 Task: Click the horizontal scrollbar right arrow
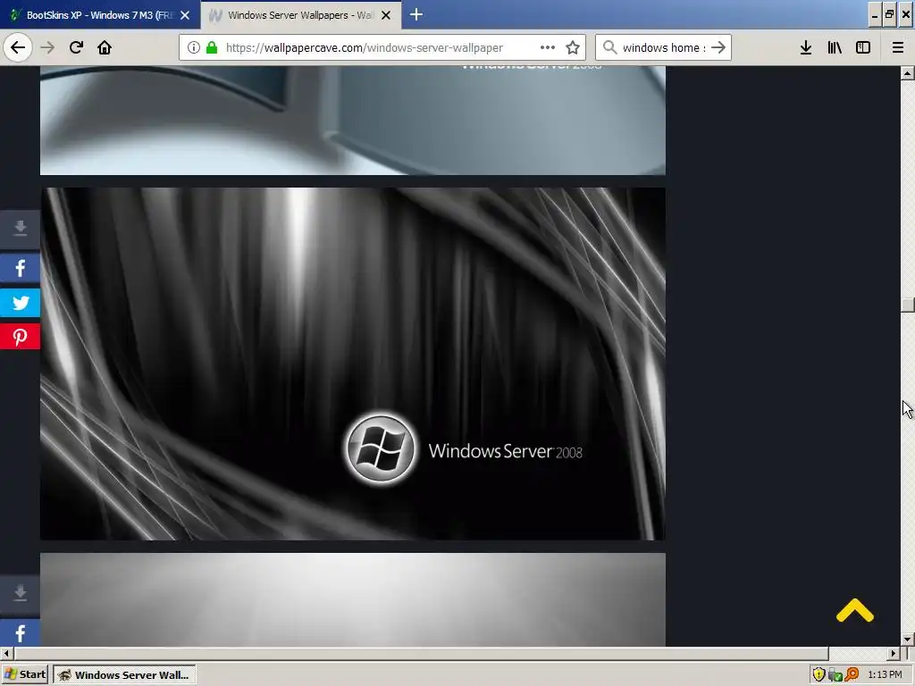click(x=894, y=653)
